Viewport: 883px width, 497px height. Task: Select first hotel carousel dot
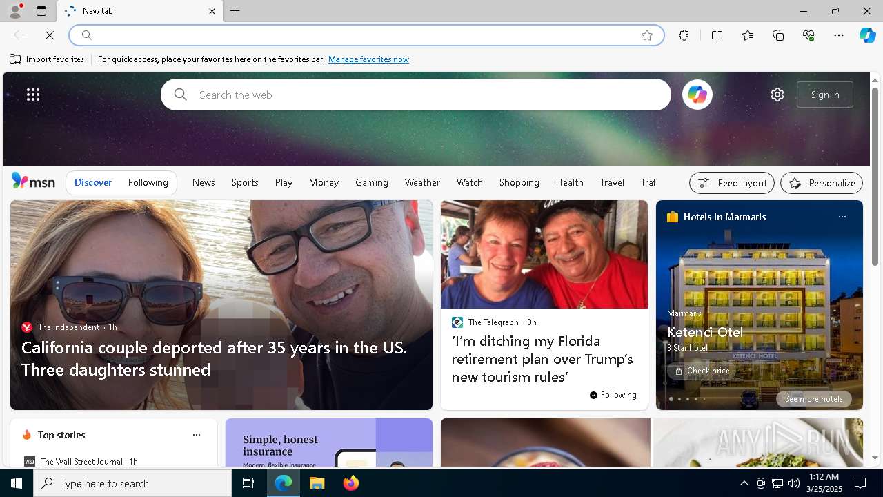coord(671,399)
